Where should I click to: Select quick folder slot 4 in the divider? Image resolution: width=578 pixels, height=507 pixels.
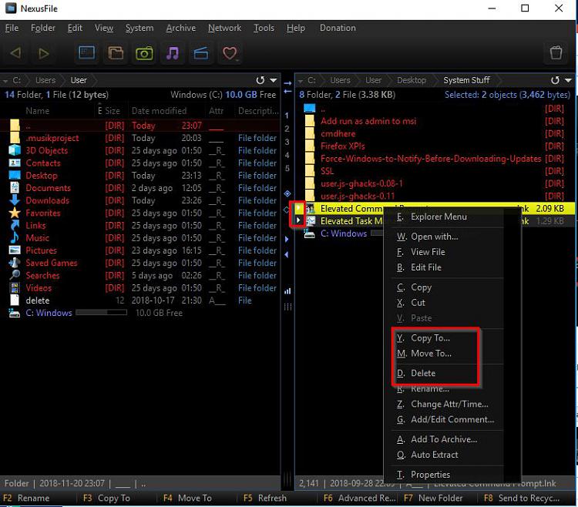tap(287, 155)
